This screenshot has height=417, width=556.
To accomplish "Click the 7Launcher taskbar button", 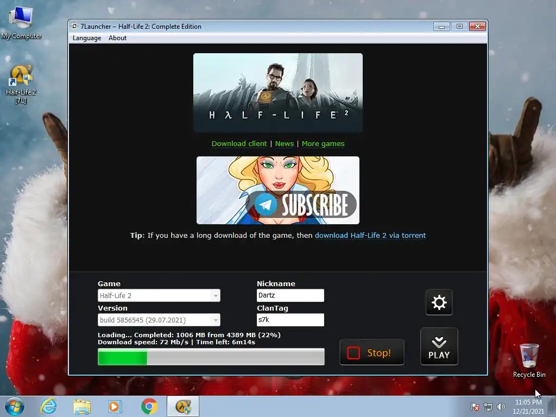I will (183, 406).
